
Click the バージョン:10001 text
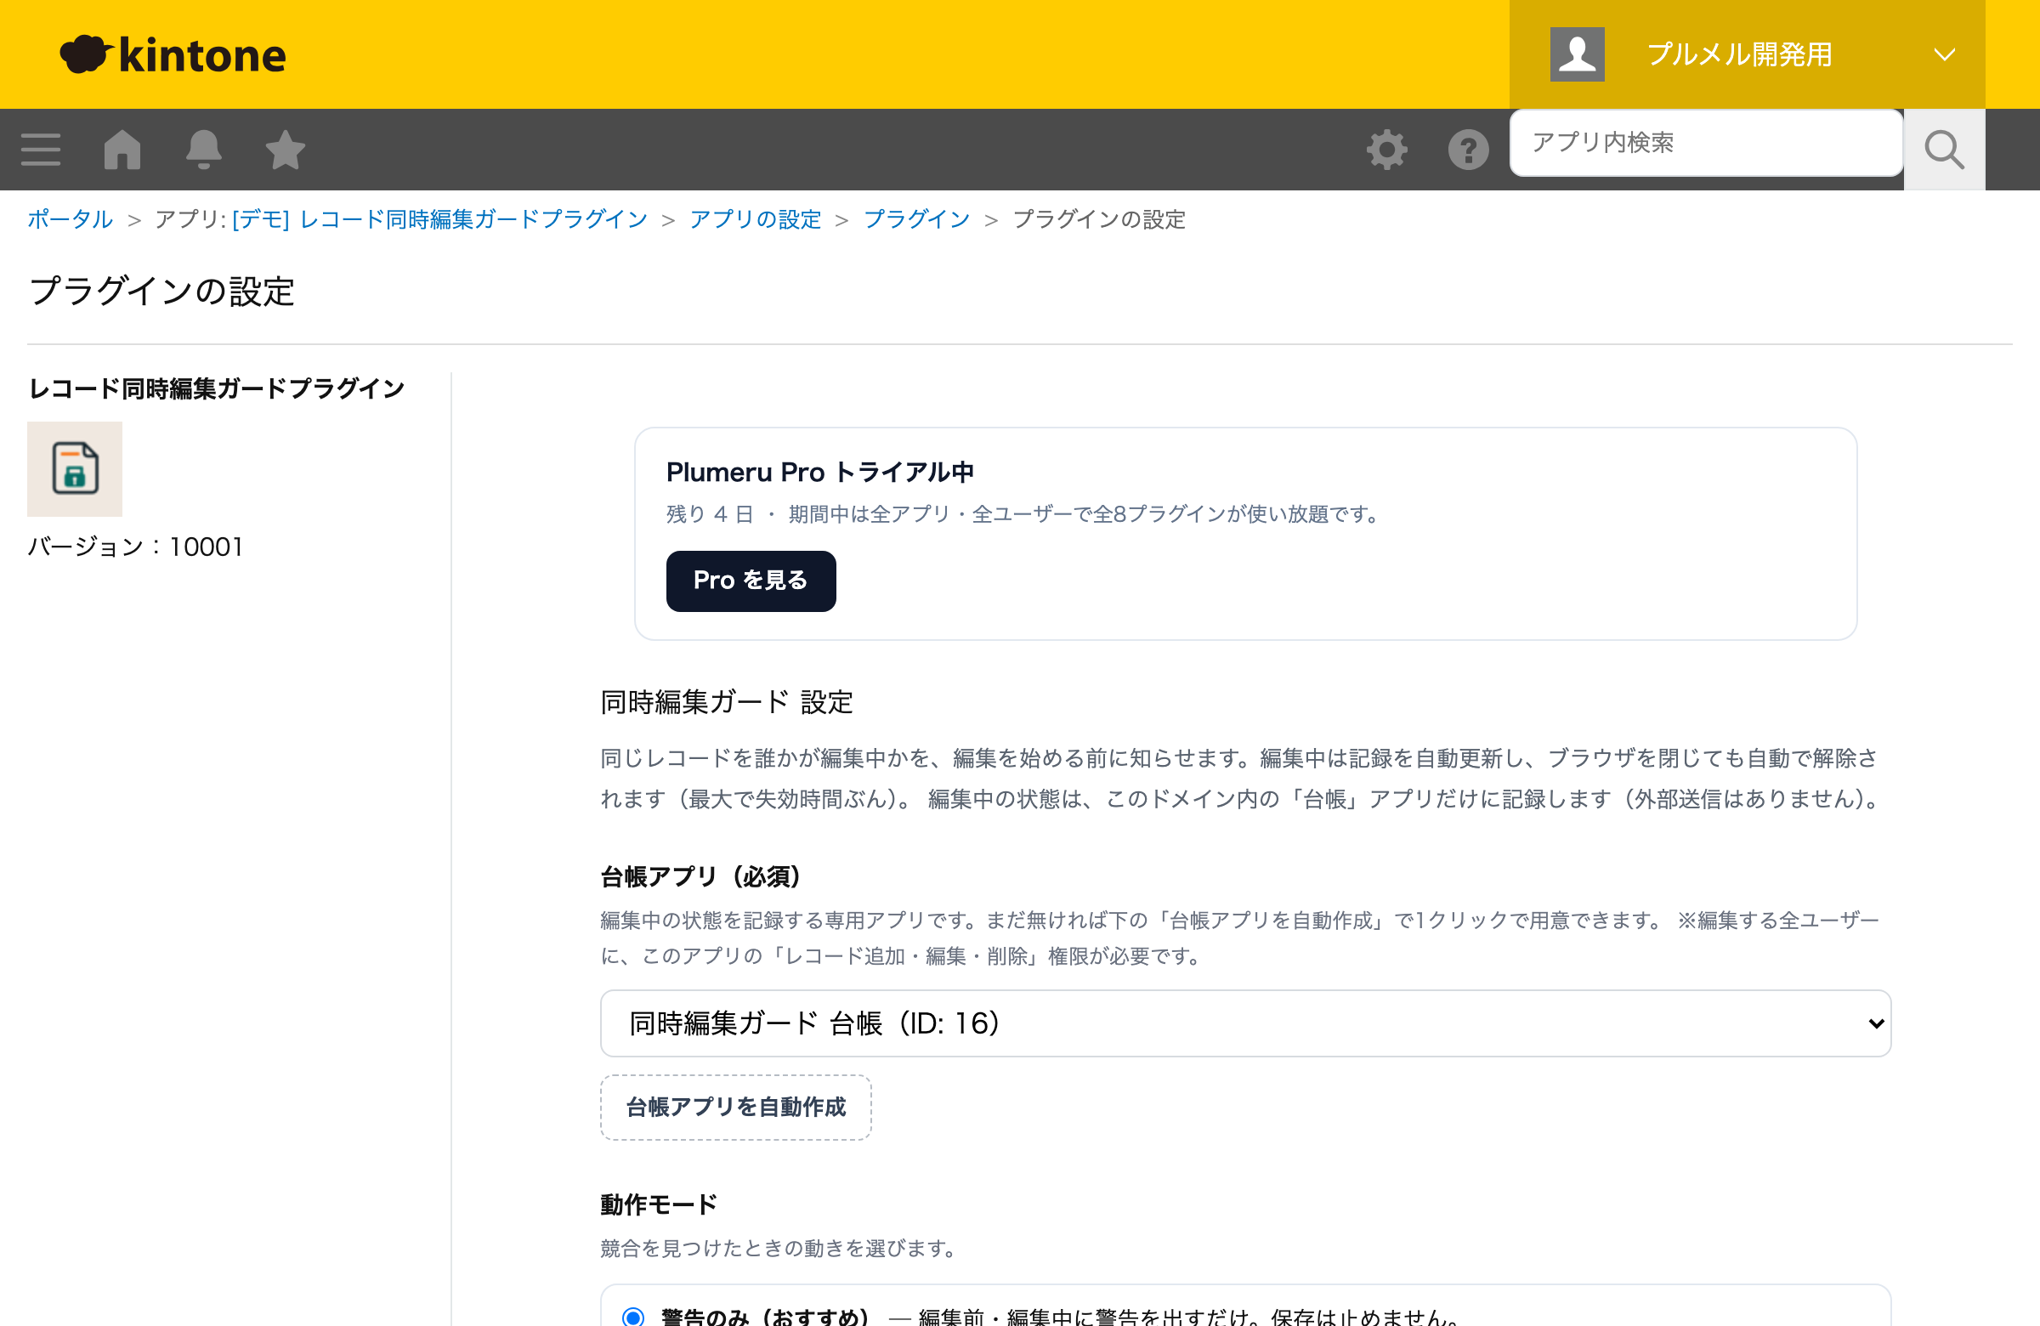tap(135, 547)
